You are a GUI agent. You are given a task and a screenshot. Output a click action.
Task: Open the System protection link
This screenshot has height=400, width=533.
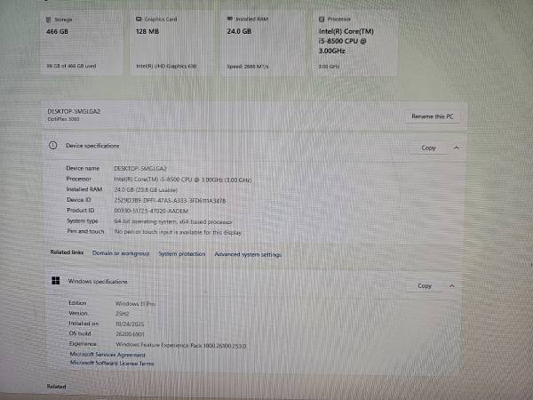coord(181,254)
